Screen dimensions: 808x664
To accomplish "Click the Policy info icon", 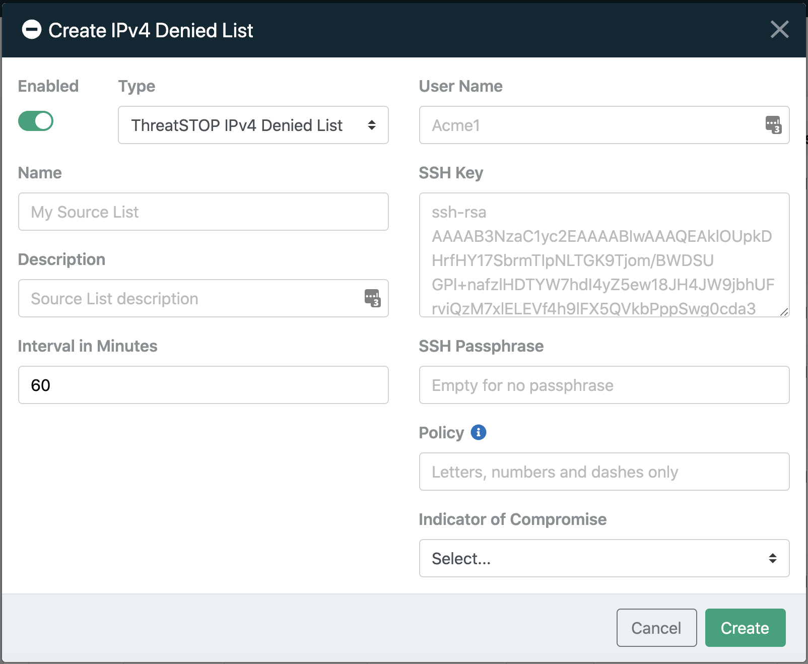I will point(479,432).
